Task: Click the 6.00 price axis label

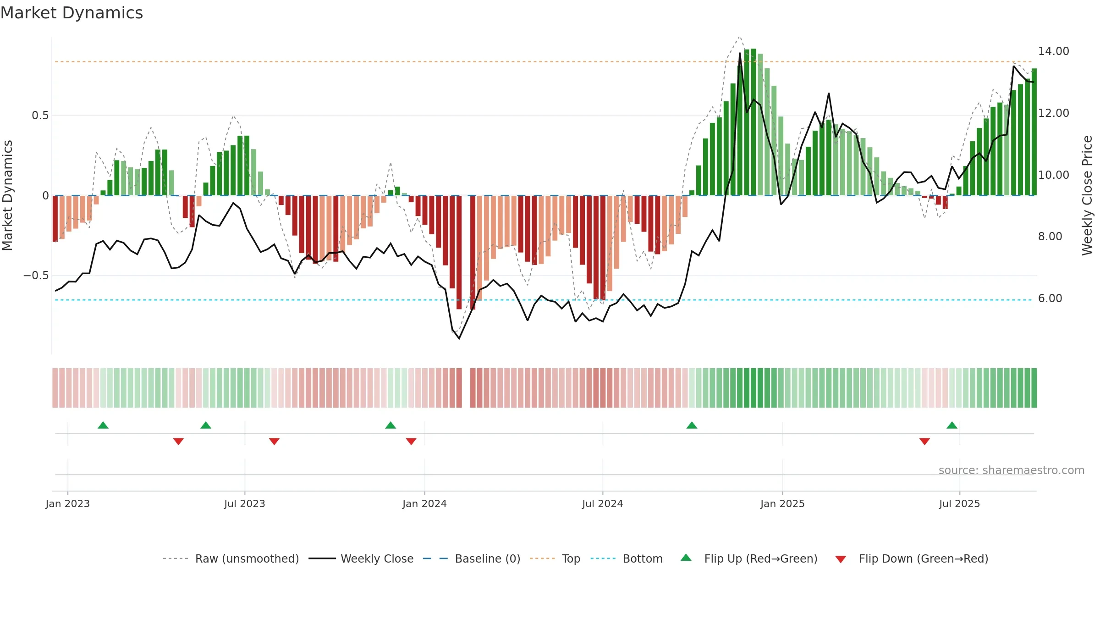Action: (x=1050, y=298)
